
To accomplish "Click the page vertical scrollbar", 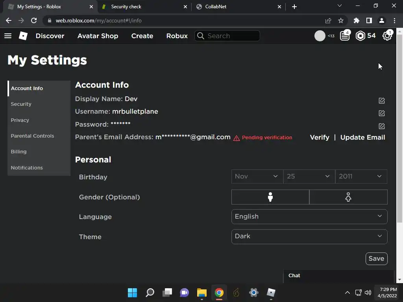I will point(399,129).
